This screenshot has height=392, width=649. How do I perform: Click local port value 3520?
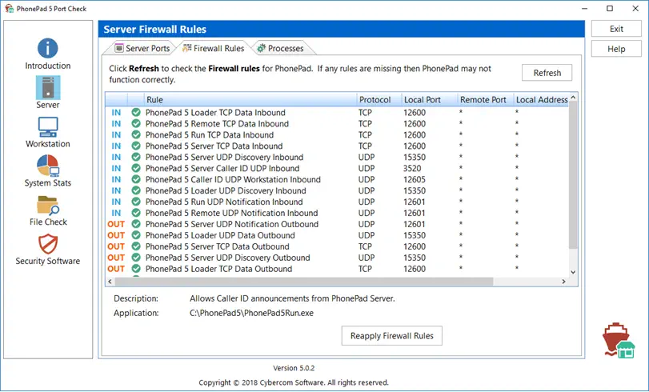[x=412, y=169]
